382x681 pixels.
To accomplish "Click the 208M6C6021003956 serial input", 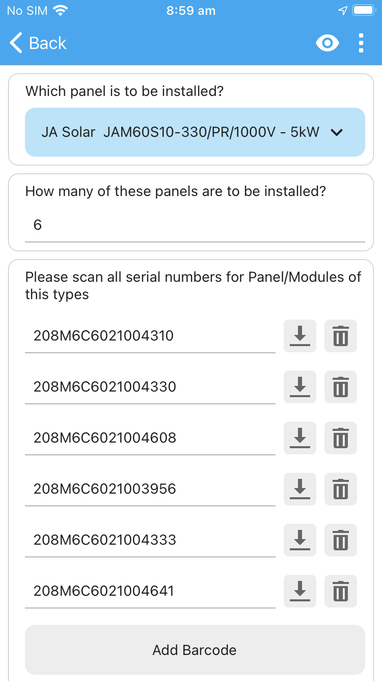I will click(x=150, y=489).
